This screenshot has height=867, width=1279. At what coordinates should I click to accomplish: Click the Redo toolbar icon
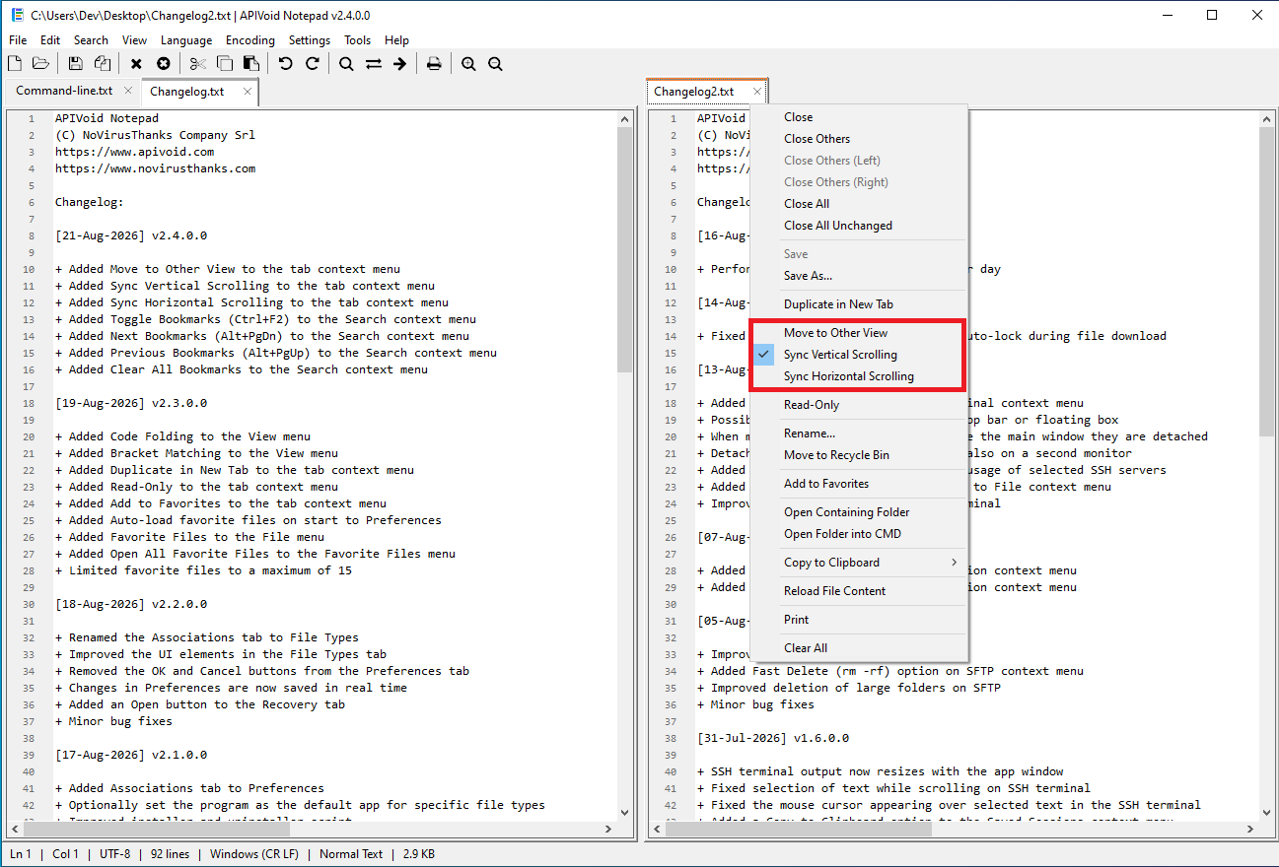point(313,64)
